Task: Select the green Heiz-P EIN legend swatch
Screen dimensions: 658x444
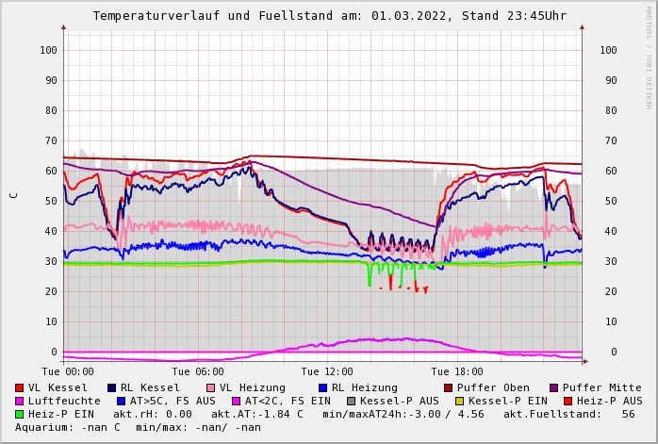Action: click(x=20, y=414)
